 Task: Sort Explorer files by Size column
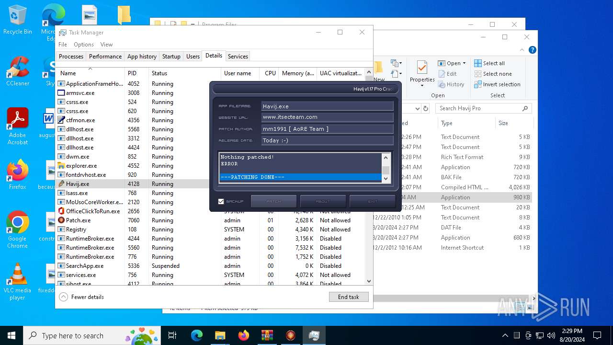[513, 123]
